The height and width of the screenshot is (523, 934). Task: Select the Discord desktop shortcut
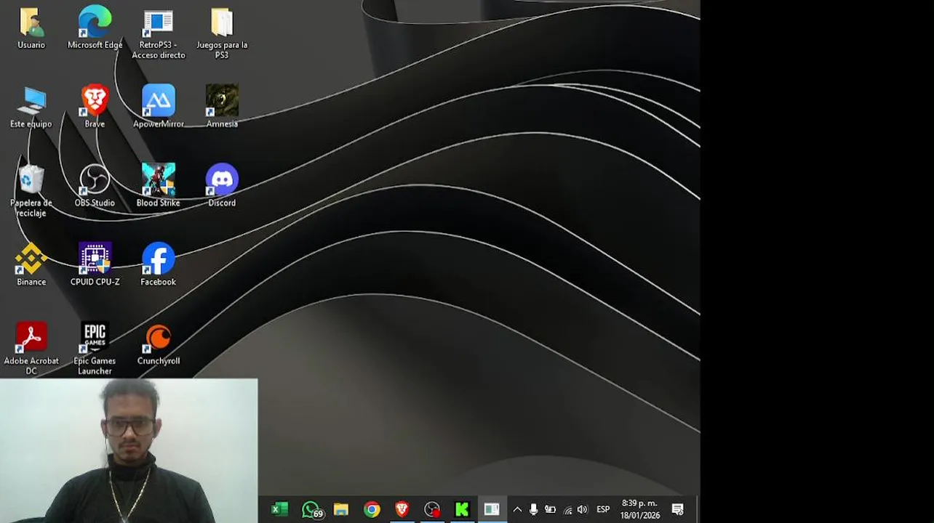(222, 180)
